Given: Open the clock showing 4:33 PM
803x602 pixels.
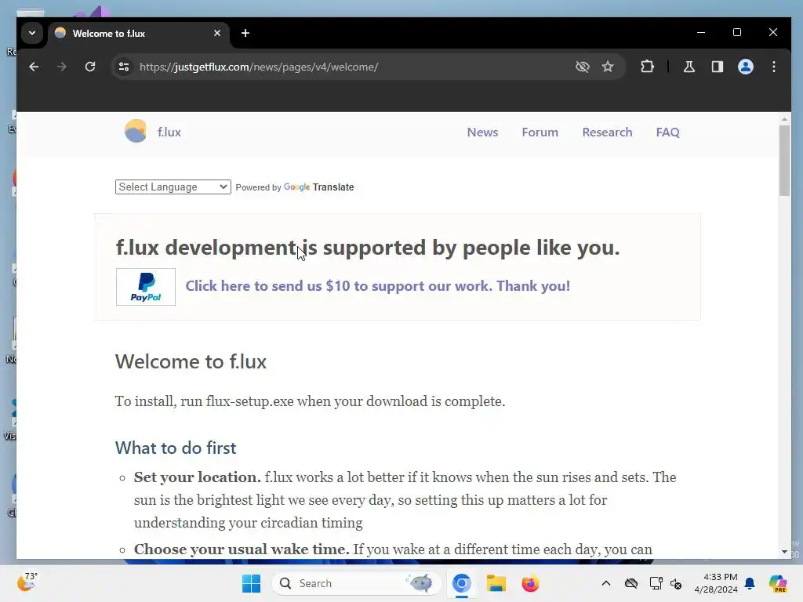Looking at the screenshot, I should (715, 583).
